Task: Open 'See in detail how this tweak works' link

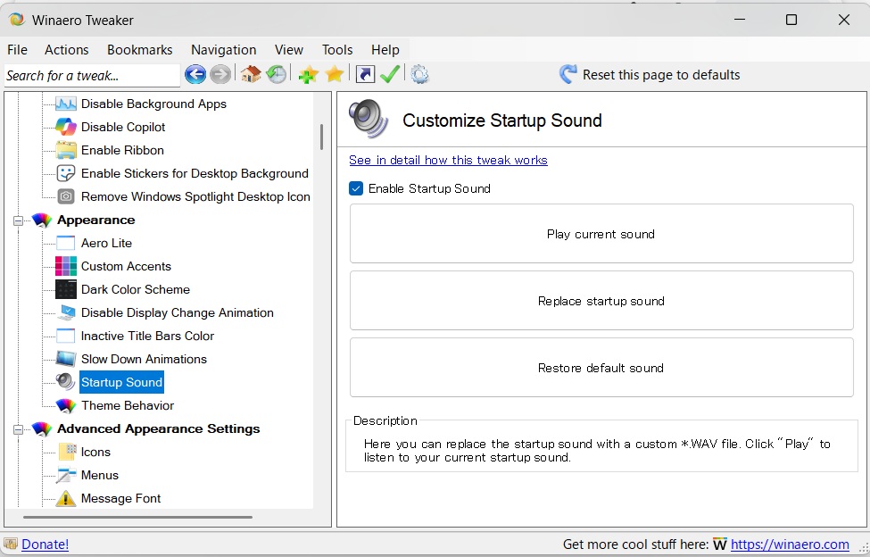Action: (x=448, y=161)
